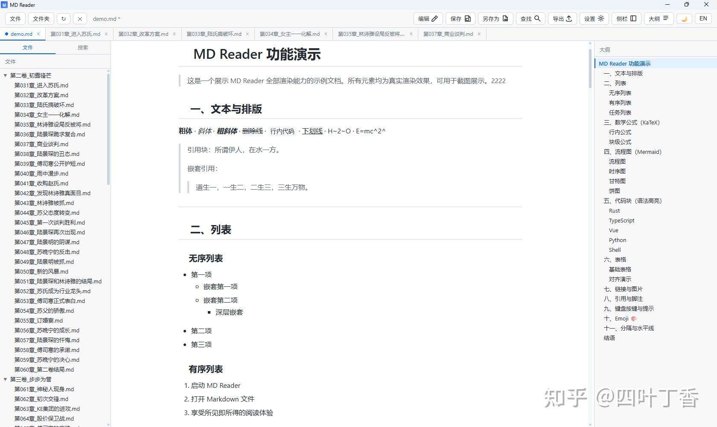Image resolution: width=717 pixels, height=427 pixels.
Task: Close the 第031章_进入苏氏.md tab
Action: click(106, 34)
